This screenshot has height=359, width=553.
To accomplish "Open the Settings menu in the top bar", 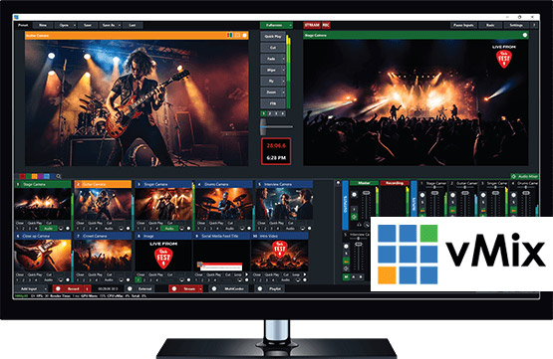I will (516, 25).
